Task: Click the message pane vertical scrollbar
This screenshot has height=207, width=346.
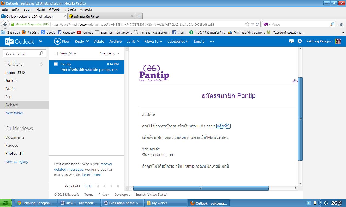Action: click(x=300, y=119)
